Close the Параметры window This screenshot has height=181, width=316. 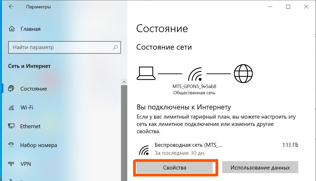[x=306, y=7]
